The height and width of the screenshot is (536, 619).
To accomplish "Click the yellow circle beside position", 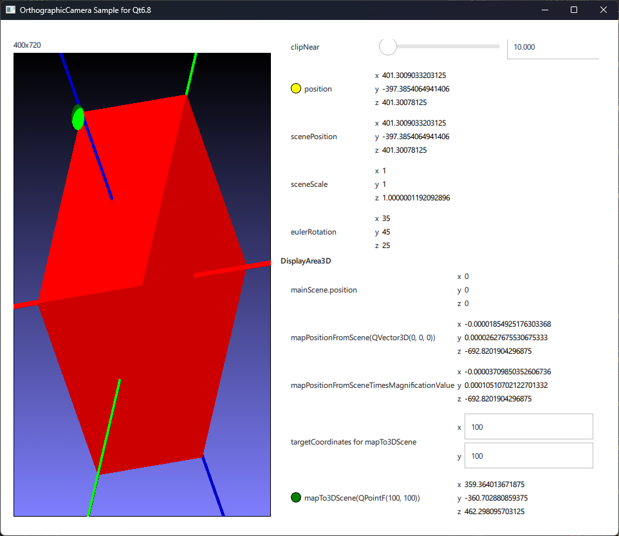I will tap(296, 88).
